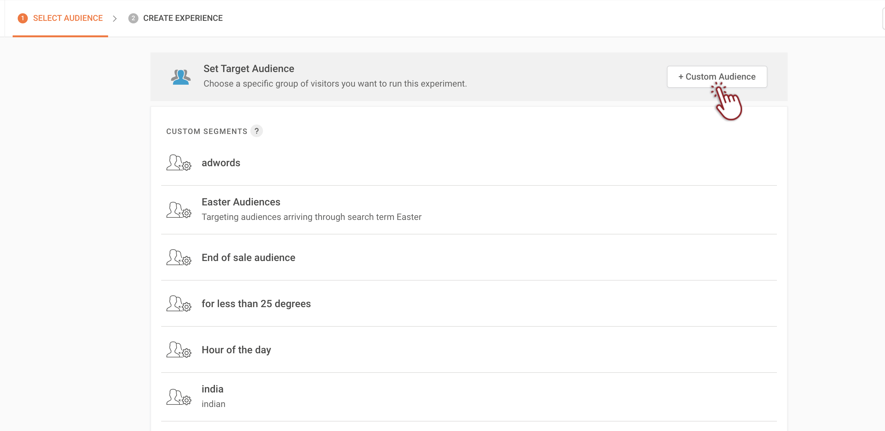Select the adwords segment

click(221, 163)
